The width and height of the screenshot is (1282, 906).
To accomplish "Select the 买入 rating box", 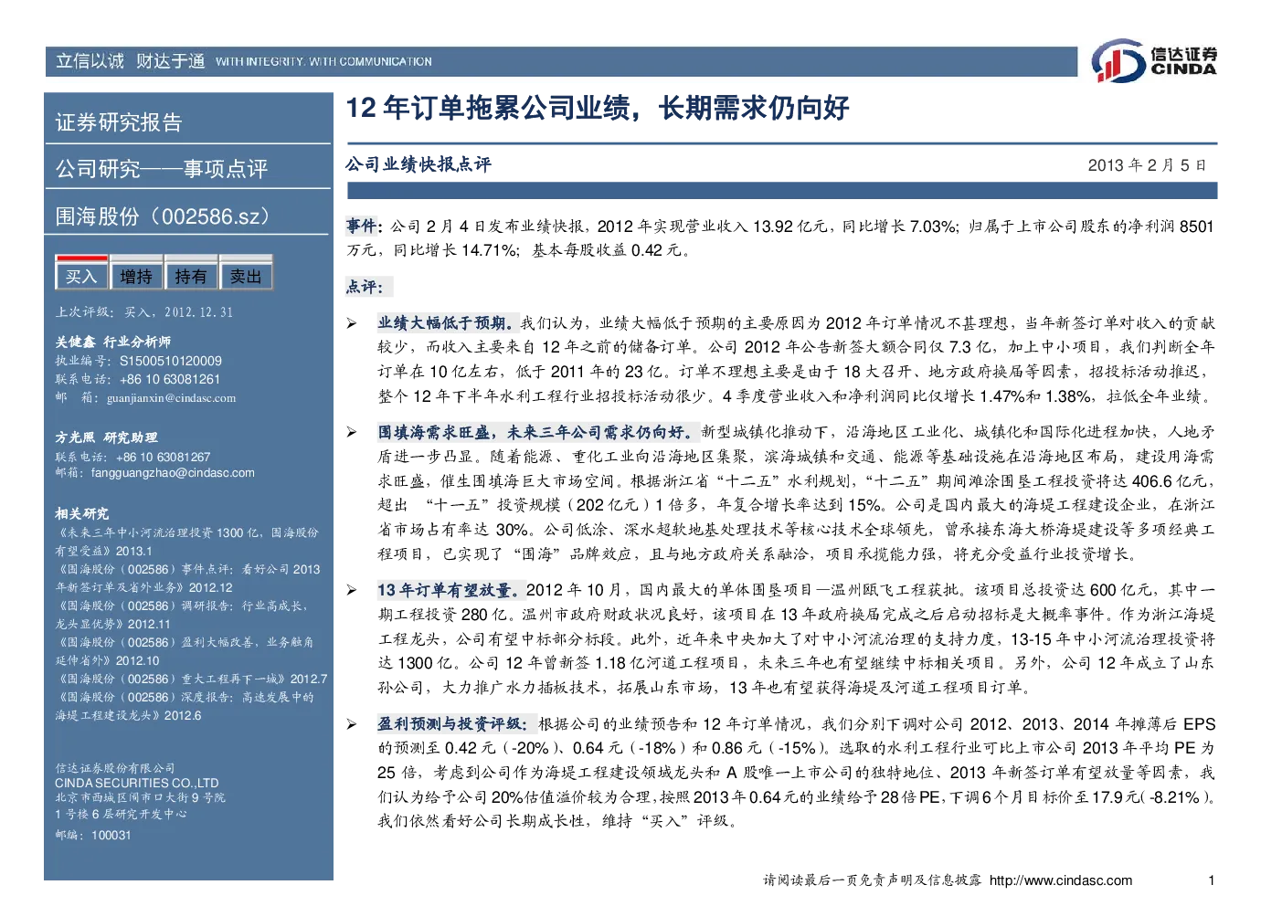I will coord(81,274).
